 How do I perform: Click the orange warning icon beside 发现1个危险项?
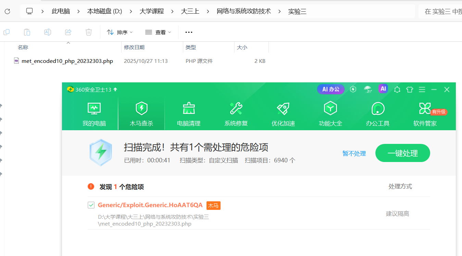(x=91, y=186)
